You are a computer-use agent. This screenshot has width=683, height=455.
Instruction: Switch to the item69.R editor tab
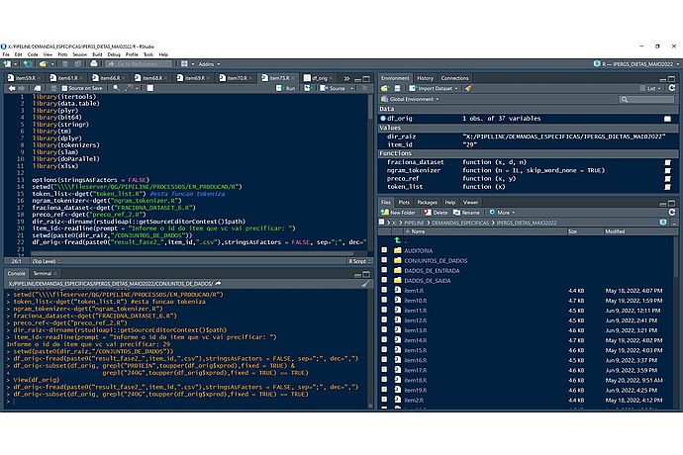pyautogui.click(x=194, y=78)
